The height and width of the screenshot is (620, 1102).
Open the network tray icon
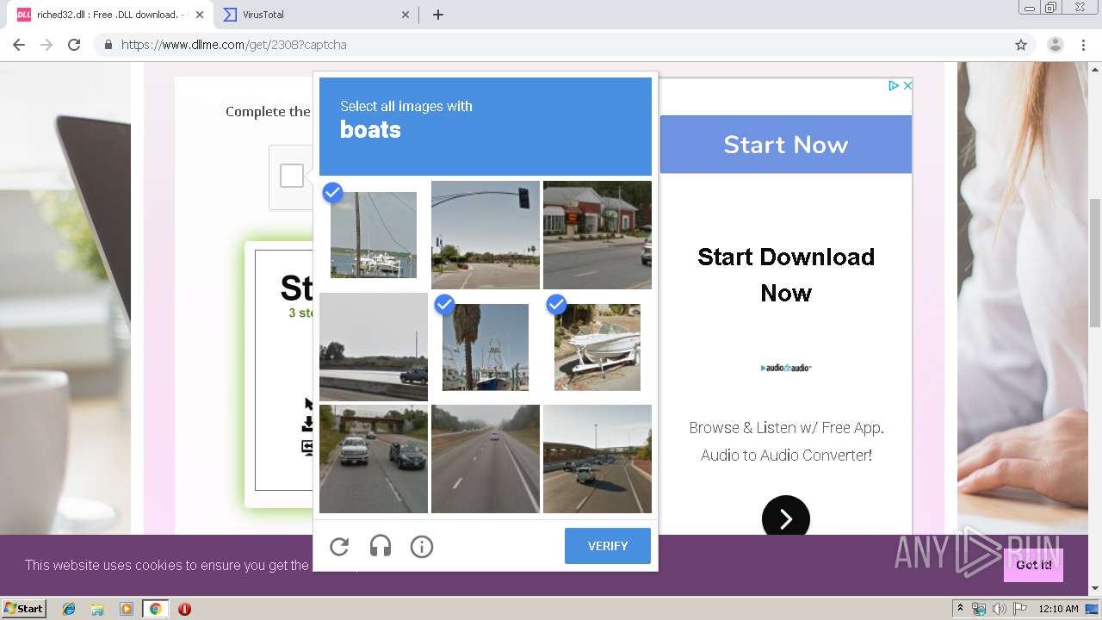click(x=979, y=609)
